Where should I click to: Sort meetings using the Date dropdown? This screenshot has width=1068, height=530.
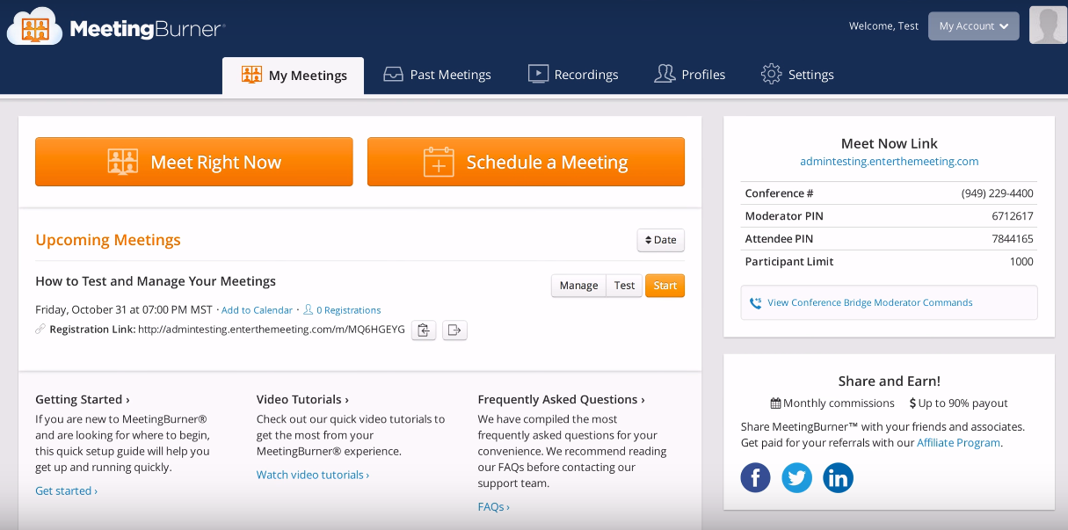pos(660,240)
